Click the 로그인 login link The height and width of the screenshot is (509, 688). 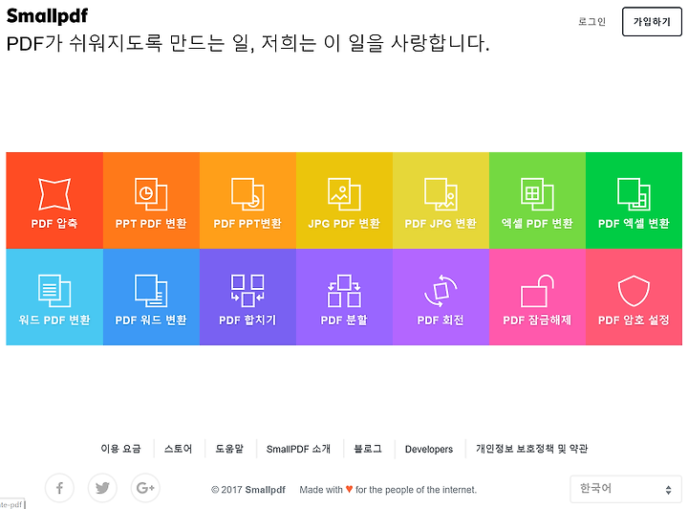tap(591, 21)
